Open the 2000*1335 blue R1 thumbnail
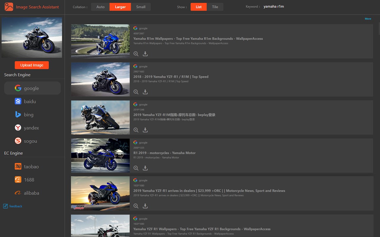 pos(100,155)
